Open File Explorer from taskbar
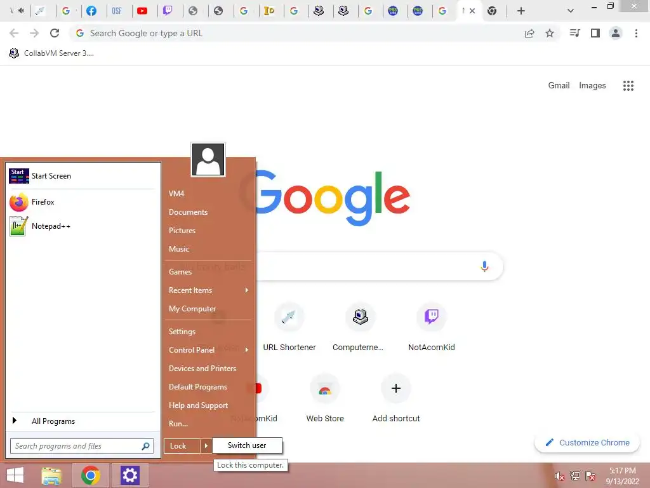 coord(51,475)
